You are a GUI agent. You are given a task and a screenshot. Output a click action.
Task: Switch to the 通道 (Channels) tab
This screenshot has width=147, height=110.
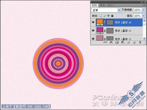[x=102, y=5]
